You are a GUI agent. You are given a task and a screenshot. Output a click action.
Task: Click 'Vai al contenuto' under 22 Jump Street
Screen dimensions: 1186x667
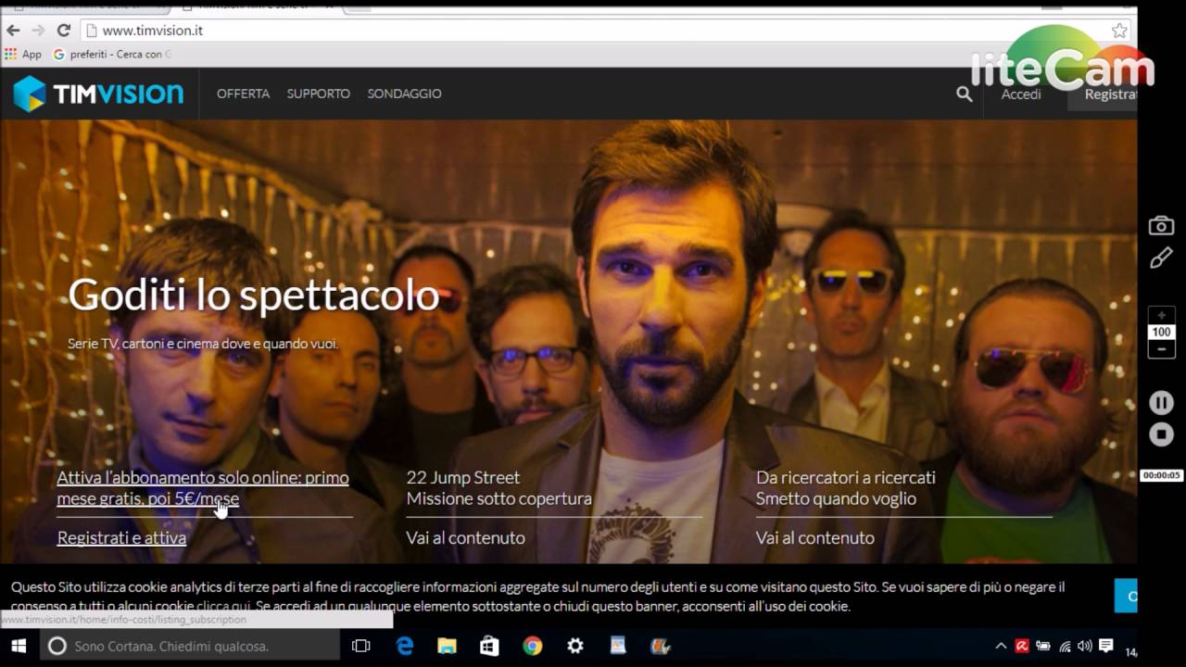[465, 537]
